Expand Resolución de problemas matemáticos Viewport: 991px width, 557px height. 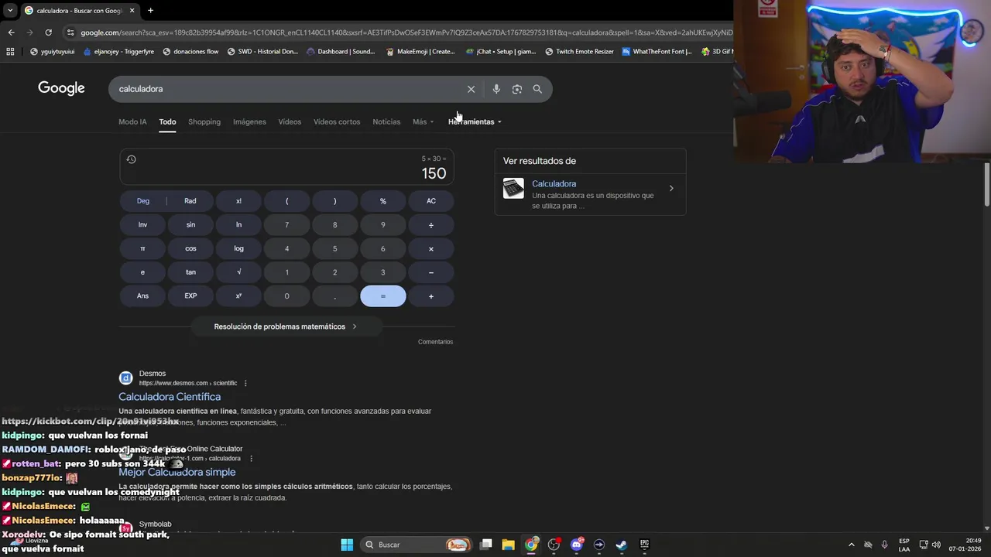[x=286, y=326]
